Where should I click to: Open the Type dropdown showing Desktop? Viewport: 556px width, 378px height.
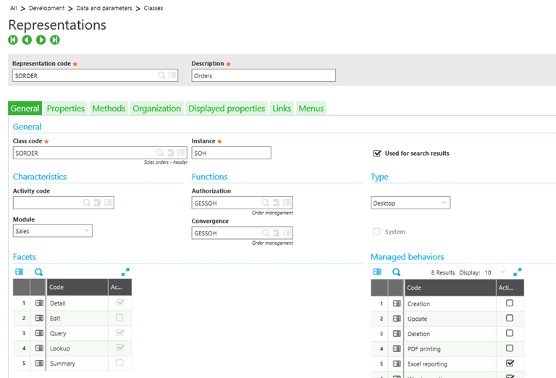(410, 203)
